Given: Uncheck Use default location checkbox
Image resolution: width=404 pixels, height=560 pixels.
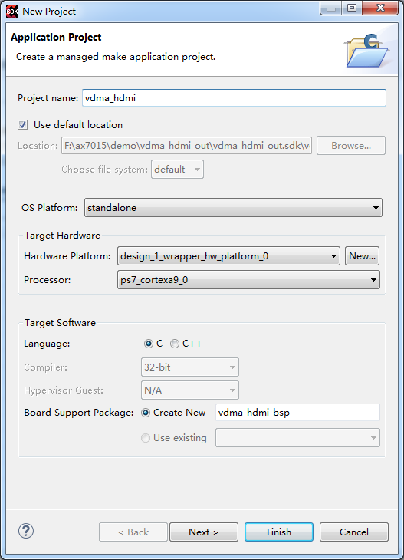Looking at the screenshot, I should pyautogui.click(x=22, y=124).
